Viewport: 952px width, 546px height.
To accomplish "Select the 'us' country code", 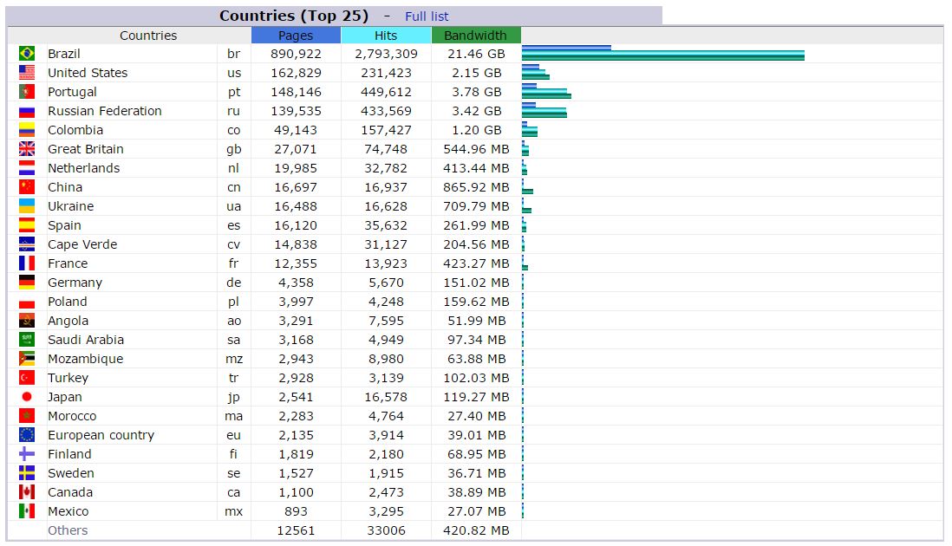I will [234, 73].
